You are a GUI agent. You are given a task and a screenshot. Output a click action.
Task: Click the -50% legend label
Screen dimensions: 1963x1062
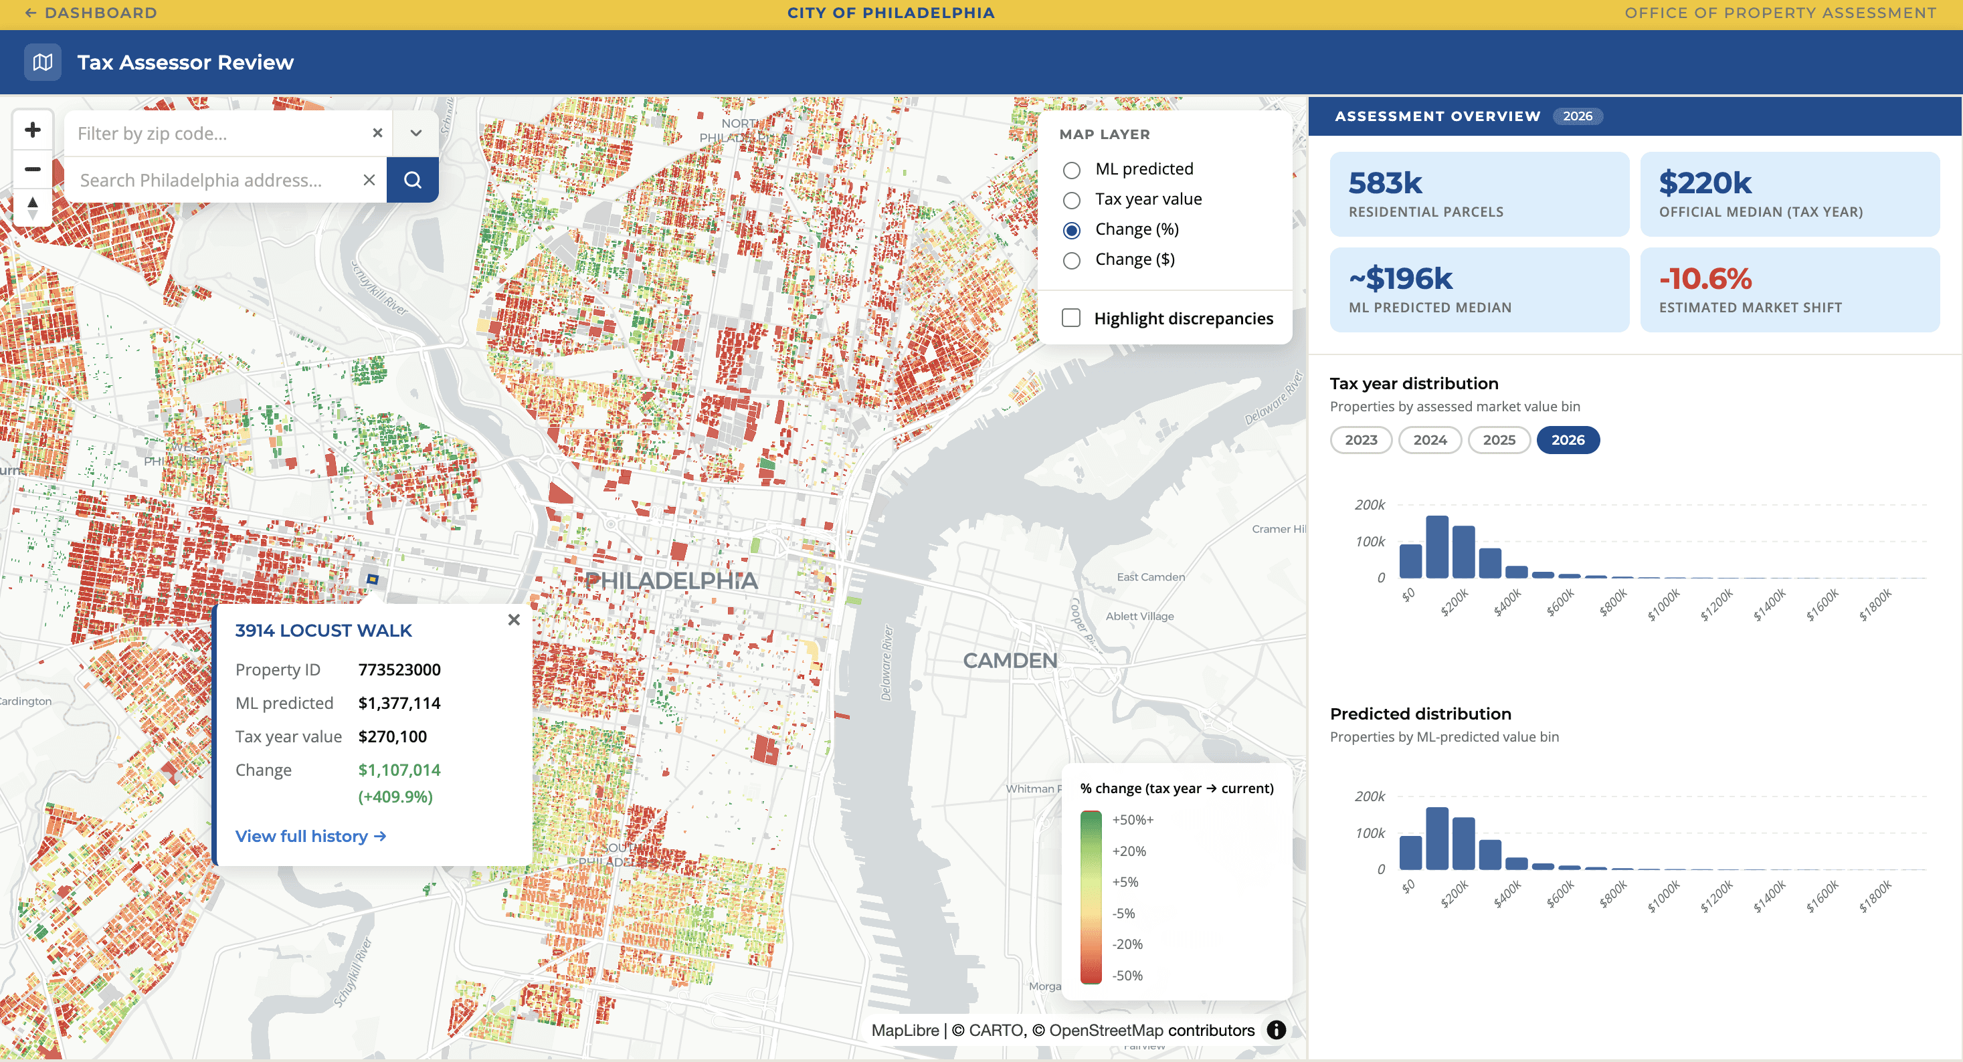1127,976
